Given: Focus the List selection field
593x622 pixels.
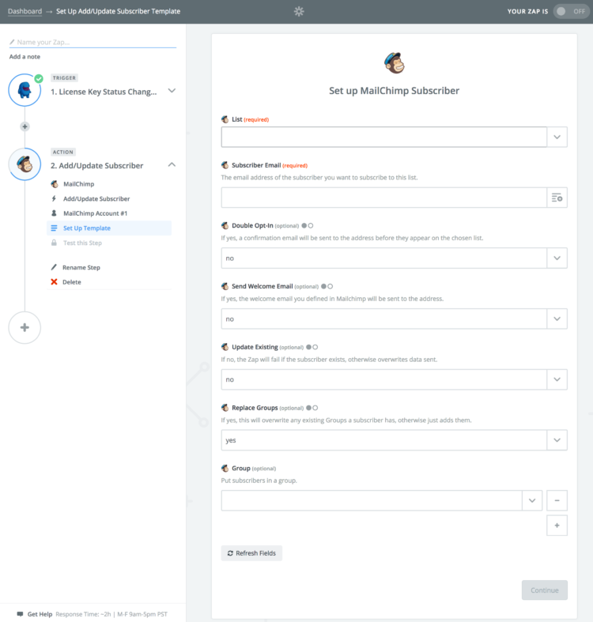Looking at the screenshot, I should [383, 137].
